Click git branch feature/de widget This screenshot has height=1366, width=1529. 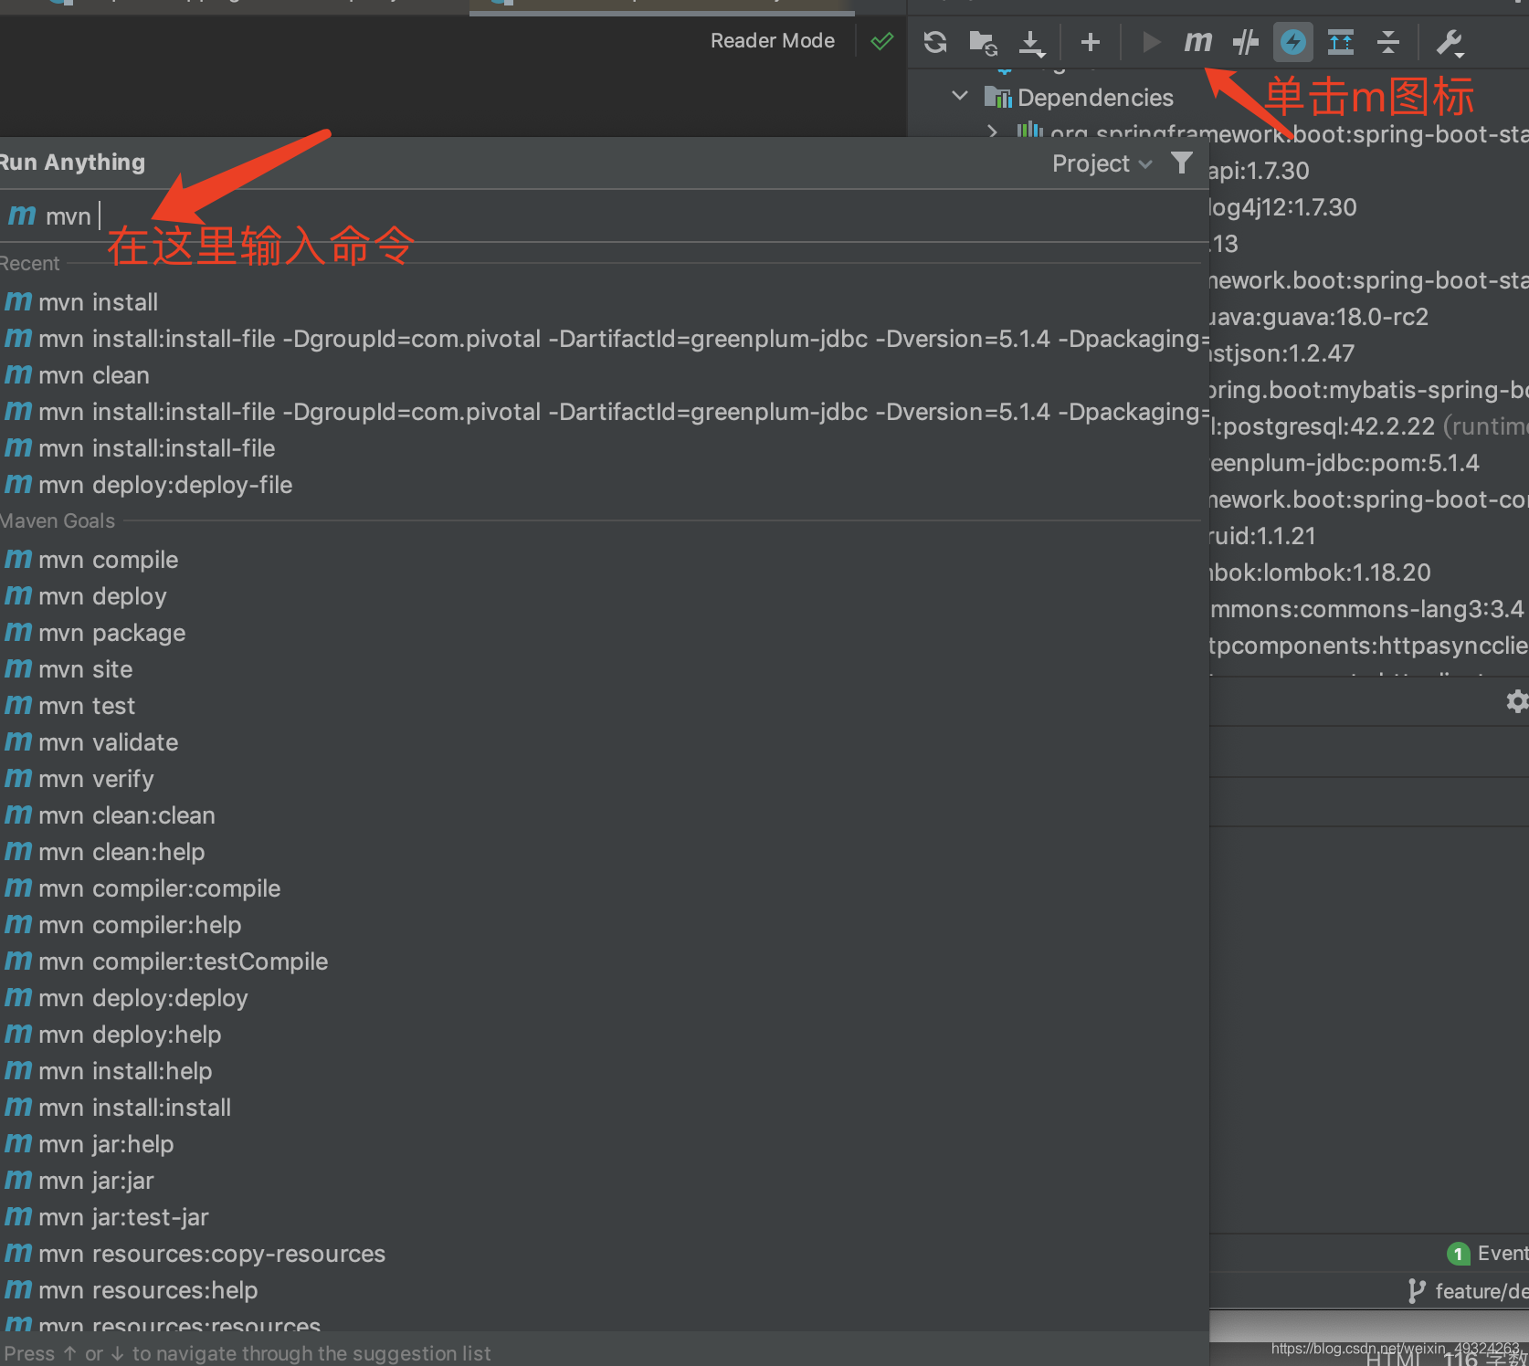coord(1467,1291)
